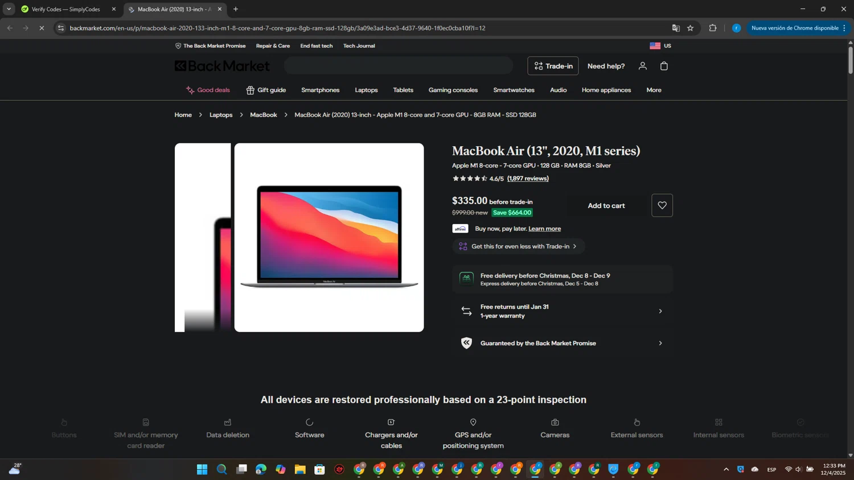Viewport: 854px width, 480px height.
Task: Click the Chargers and cables inspection icon
Action: [391, 422]
